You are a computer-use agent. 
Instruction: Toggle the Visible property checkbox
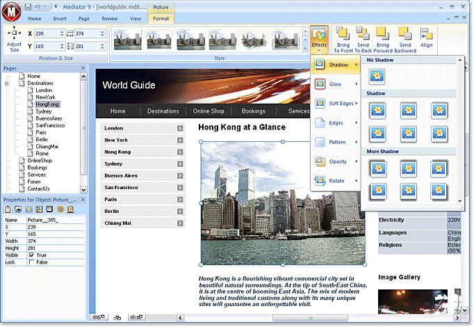click(32, 255)
